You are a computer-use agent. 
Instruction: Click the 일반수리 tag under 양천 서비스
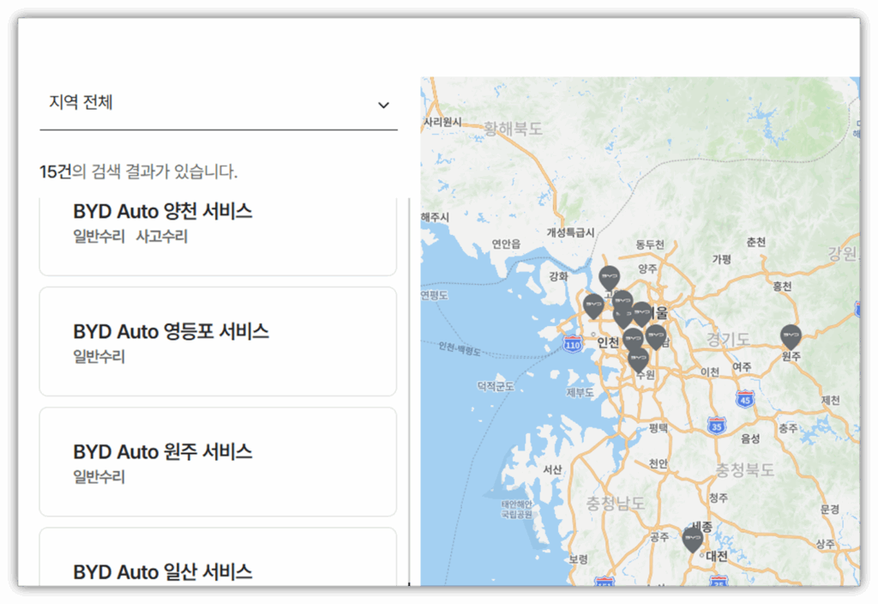click(x=99, y=236)
